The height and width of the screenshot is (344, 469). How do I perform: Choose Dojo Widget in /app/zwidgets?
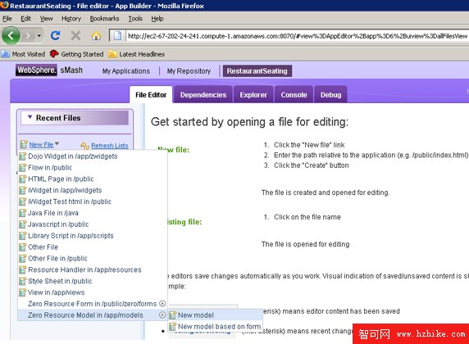tap(73, 156)
